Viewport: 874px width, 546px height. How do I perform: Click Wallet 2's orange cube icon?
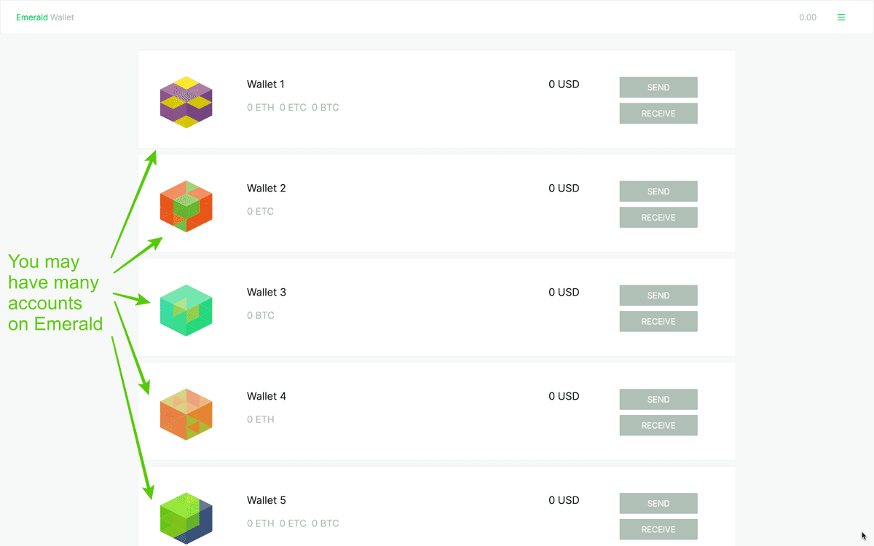[186, 206]
